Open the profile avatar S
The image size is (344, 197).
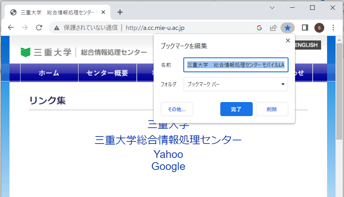[319, 28]
